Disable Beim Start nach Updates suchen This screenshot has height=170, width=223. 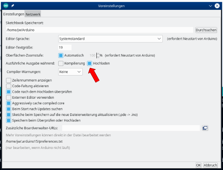pos(9,109)
